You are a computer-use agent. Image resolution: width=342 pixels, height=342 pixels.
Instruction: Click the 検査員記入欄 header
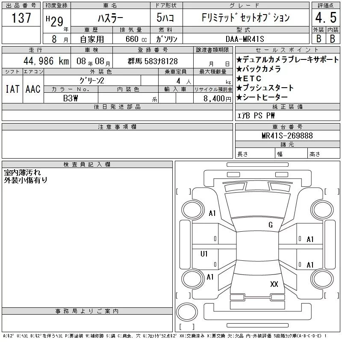(87, 164)
